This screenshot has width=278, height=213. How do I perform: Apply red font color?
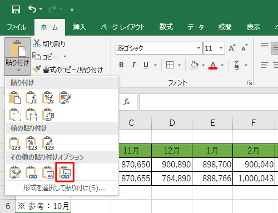(213, 65)
